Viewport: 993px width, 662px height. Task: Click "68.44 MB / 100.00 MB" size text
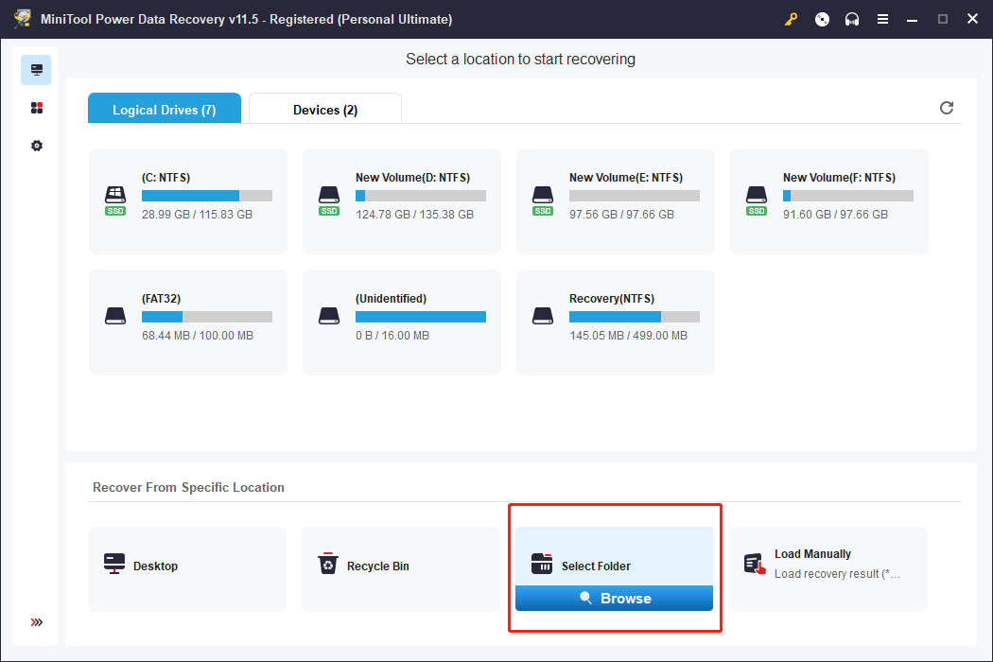[x=198, y=335]
